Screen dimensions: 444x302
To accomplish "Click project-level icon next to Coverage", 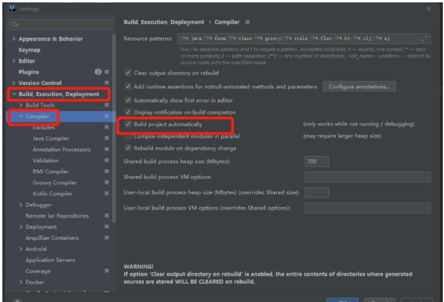I will pos(107,271).
